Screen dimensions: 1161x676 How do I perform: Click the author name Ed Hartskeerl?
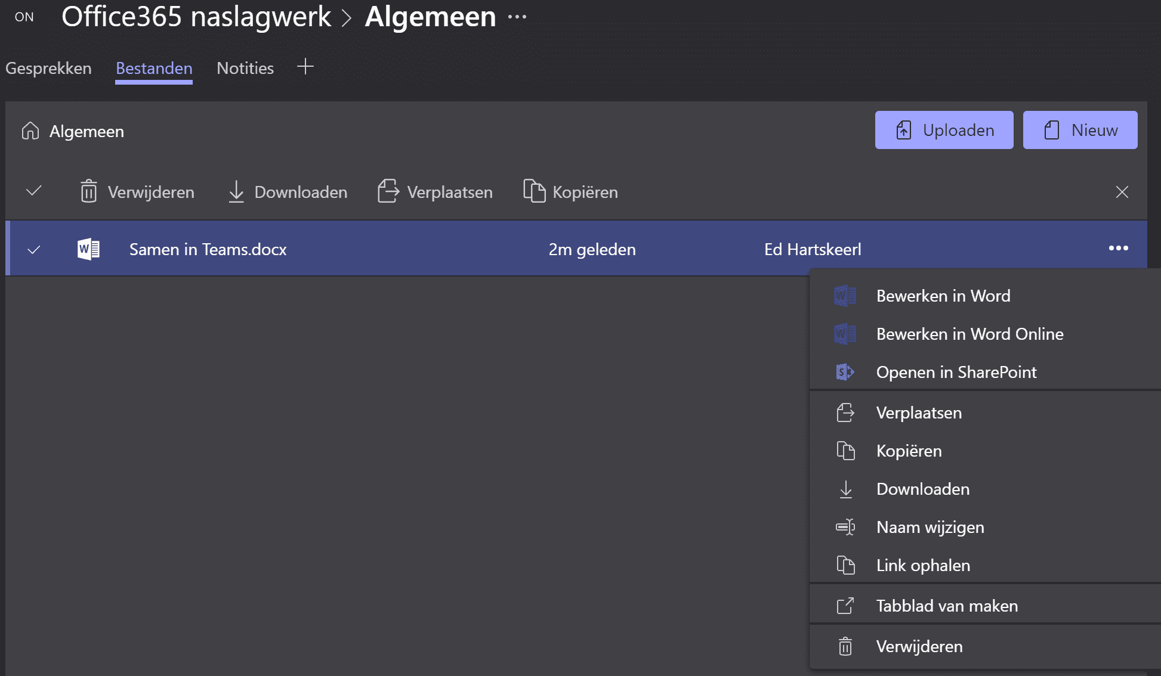tap(813, 249)
